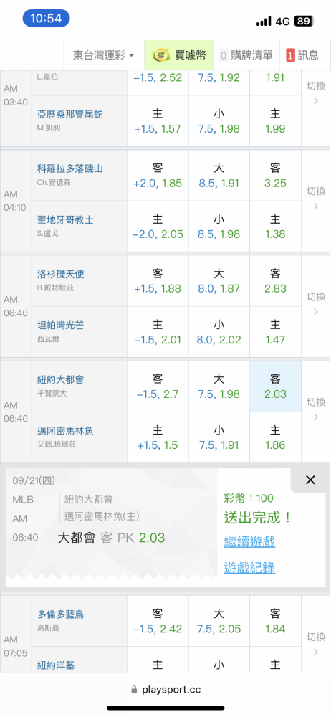331x717 pixels.
Task: Click the 繼續遊戲 link
Action: (x=249, y=542)
